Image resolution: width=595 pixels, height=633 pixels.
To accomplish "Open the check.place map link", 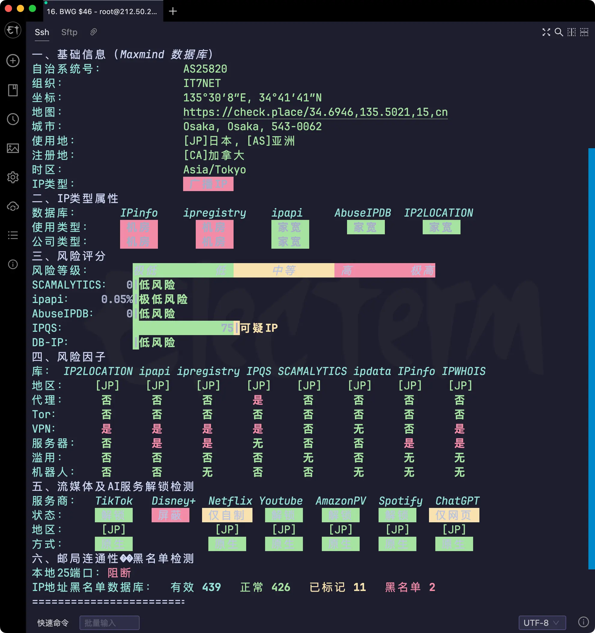I will pos(315,112).
